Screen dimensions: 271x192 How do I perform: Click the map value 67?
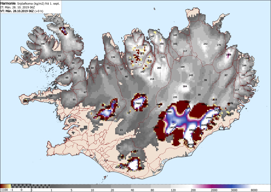tap(85, 92)
